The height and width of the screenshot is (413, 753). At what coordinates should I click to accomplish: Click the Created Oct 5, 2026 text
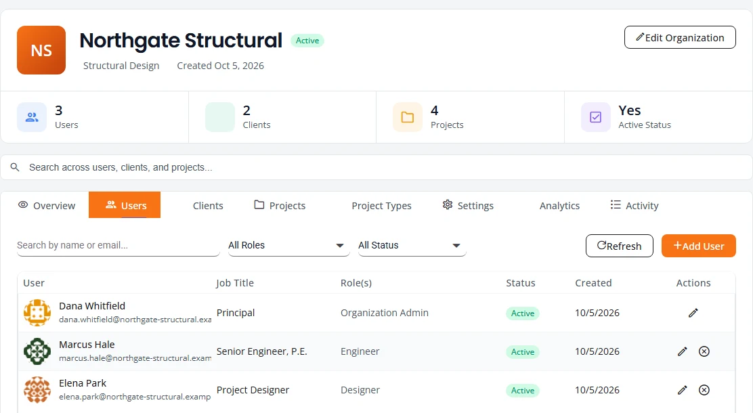coord(221,66)
